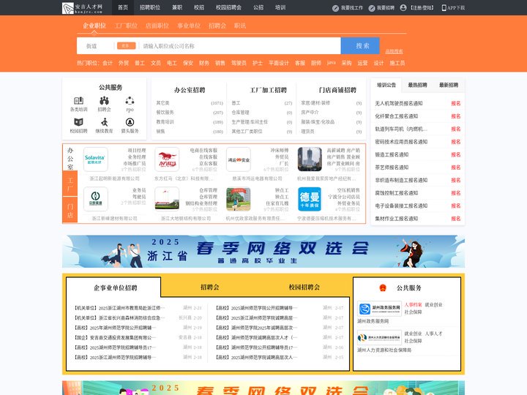Click the hot job keyword java
Screen dimensions: 527x395
click(331, 62)
